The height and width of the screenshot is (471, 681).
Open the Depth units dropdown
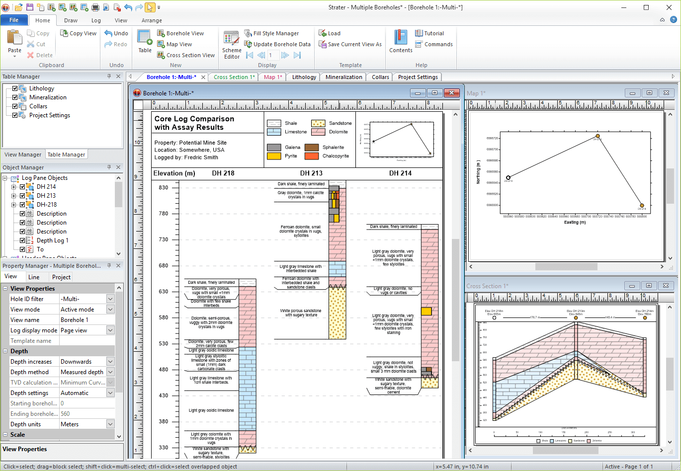(110, 424)
